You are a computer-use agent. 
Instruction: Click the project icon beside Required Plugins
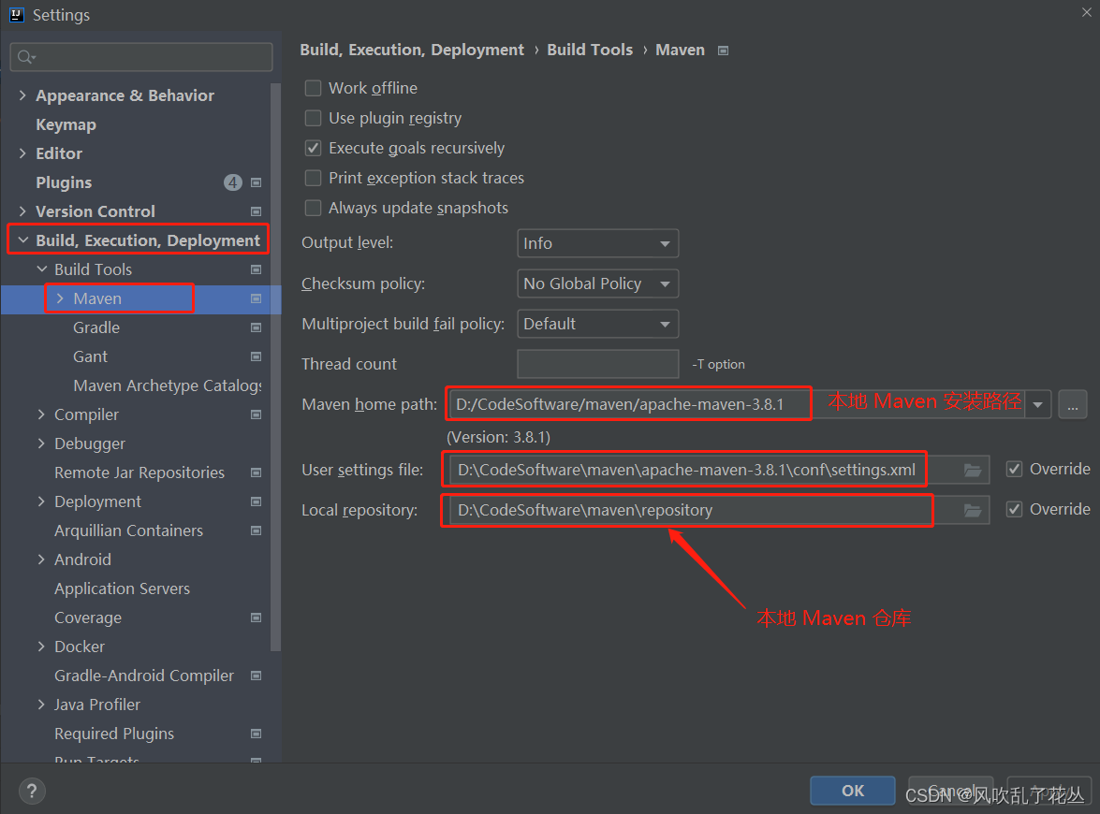click(x=257, y=734)
